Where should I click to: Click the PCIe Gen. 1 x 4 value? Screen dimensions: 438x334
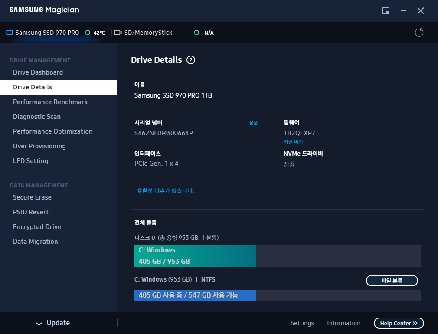tap(156, 164)
